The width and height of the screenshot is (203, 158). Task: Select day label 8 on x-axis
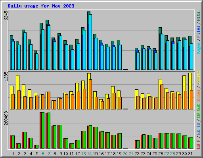[55, 154]
